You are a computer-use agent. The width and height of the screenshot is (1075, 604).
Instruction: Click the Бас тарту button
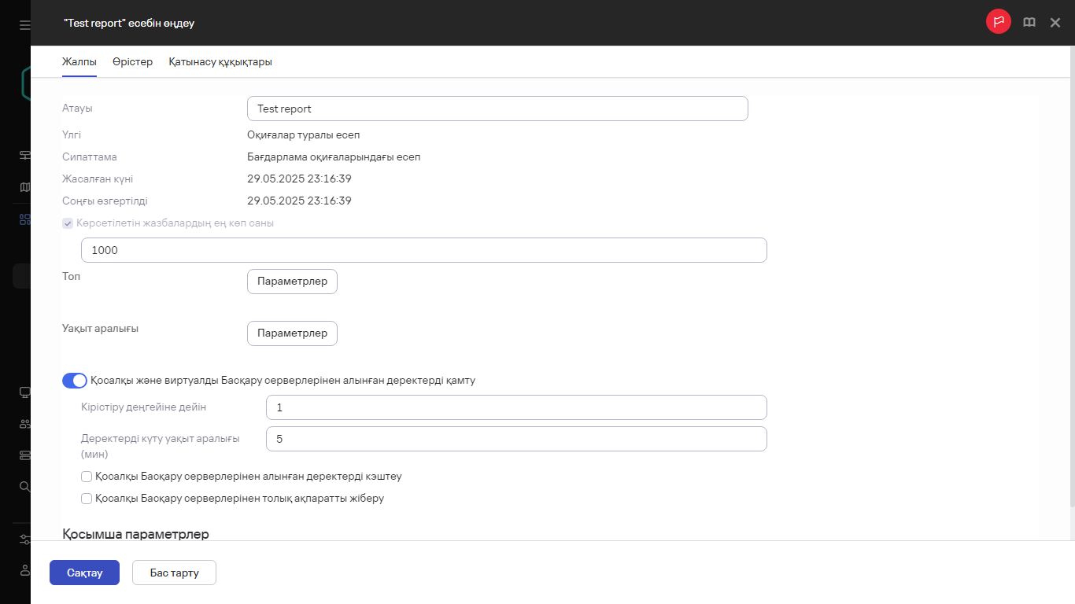click(x=174, y=573)
